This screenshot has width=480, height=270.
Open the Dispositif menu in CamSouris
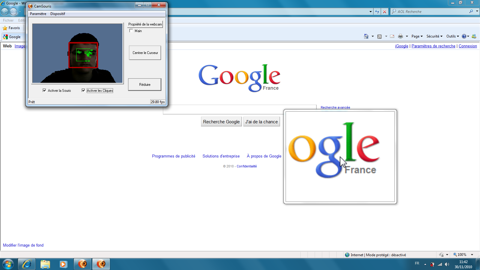tap(58, 14)
